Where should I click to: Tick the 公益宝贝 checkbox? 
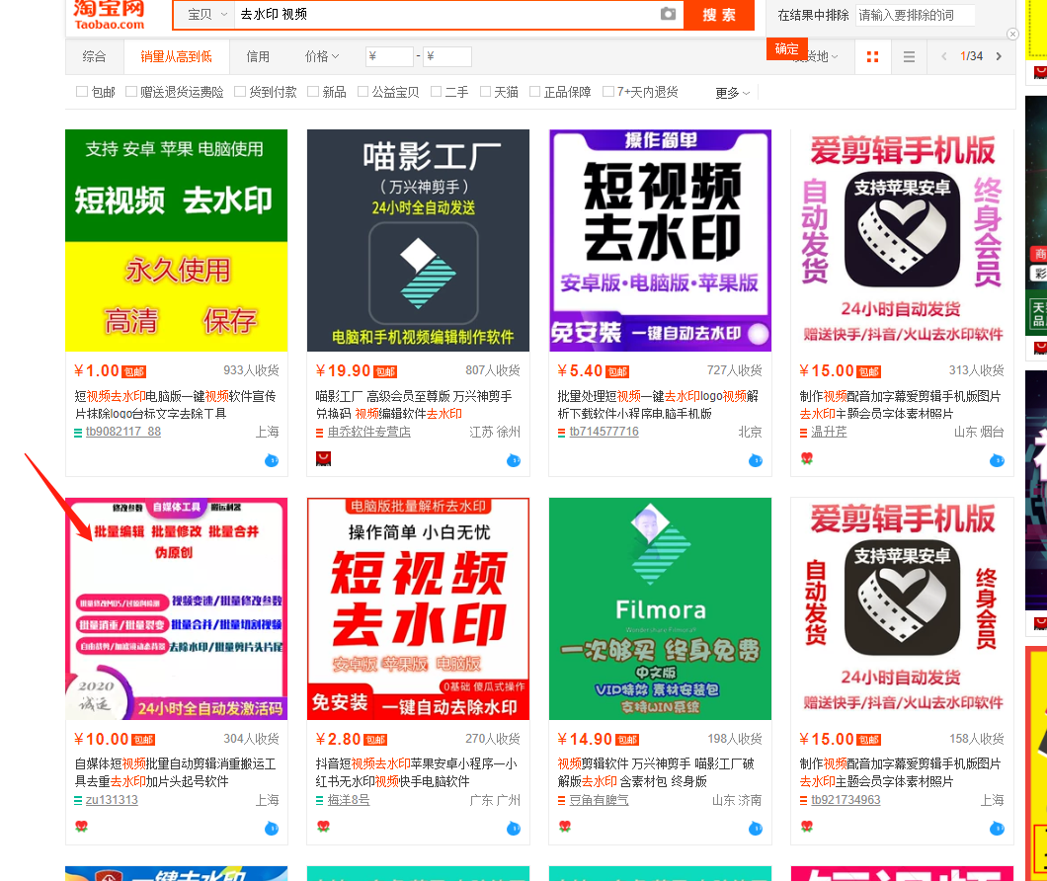pyautogui.click(x=362, y=92)
